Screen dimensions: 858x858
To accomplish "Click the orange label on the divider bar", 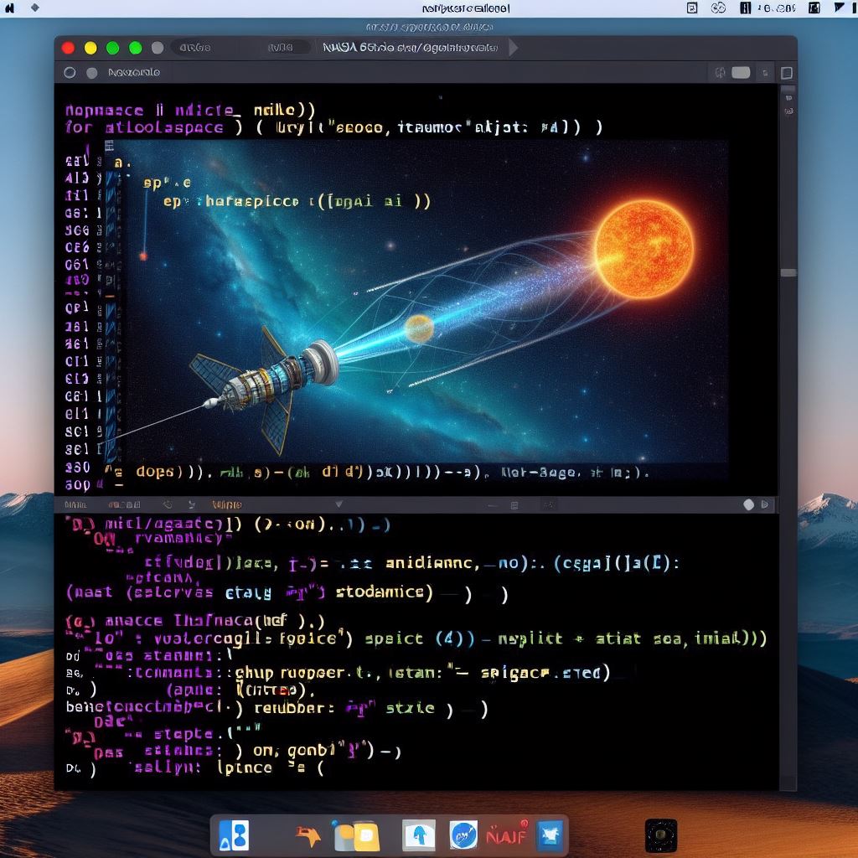I will pyautogui.click(x=226, y=504).
